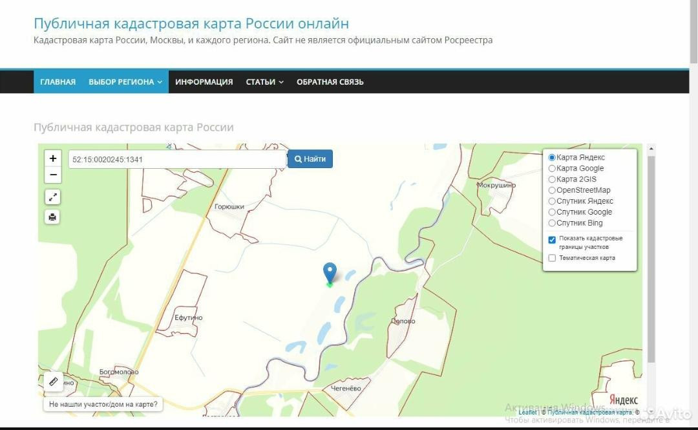
Task: Open the Главная menu item
Action: (x=58, y=82)
